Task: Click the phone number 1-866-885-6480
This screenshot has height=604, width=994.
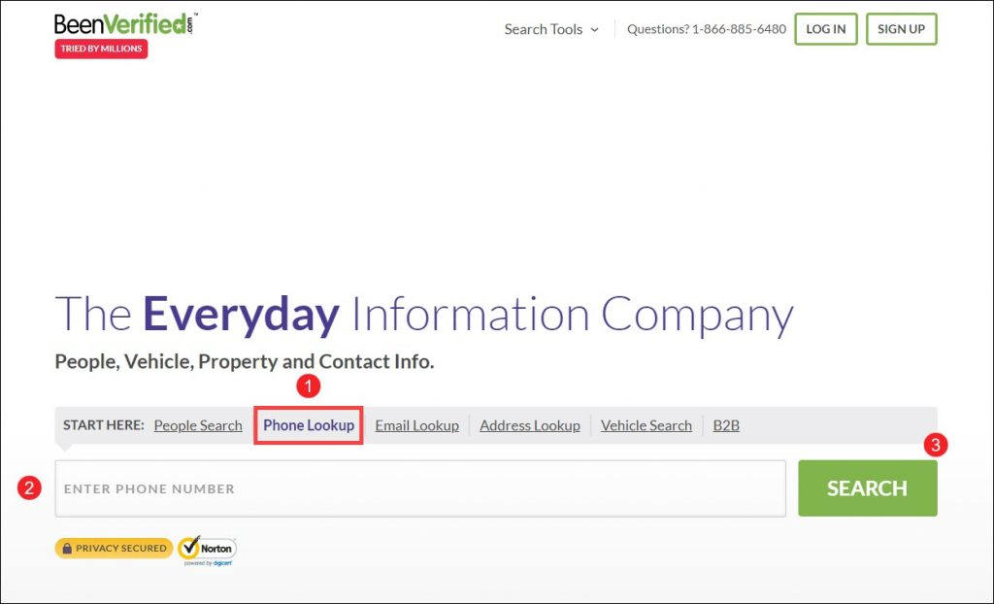Action: coord(739,29)
